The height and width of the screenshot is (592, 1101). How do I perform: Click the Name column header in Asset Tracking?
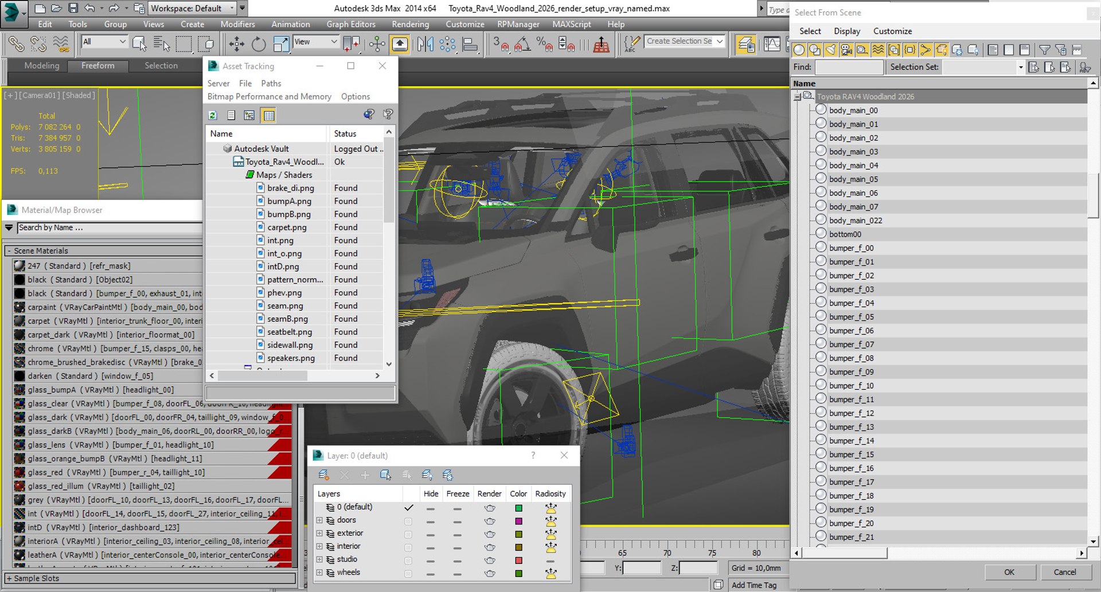(x=267, y=134)
